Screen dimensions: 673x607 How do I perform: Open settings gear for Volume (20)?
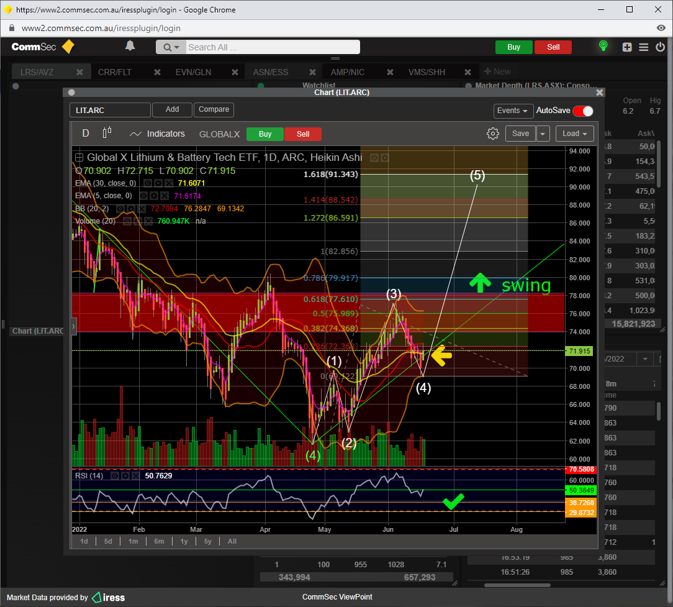tap(138, 221)
